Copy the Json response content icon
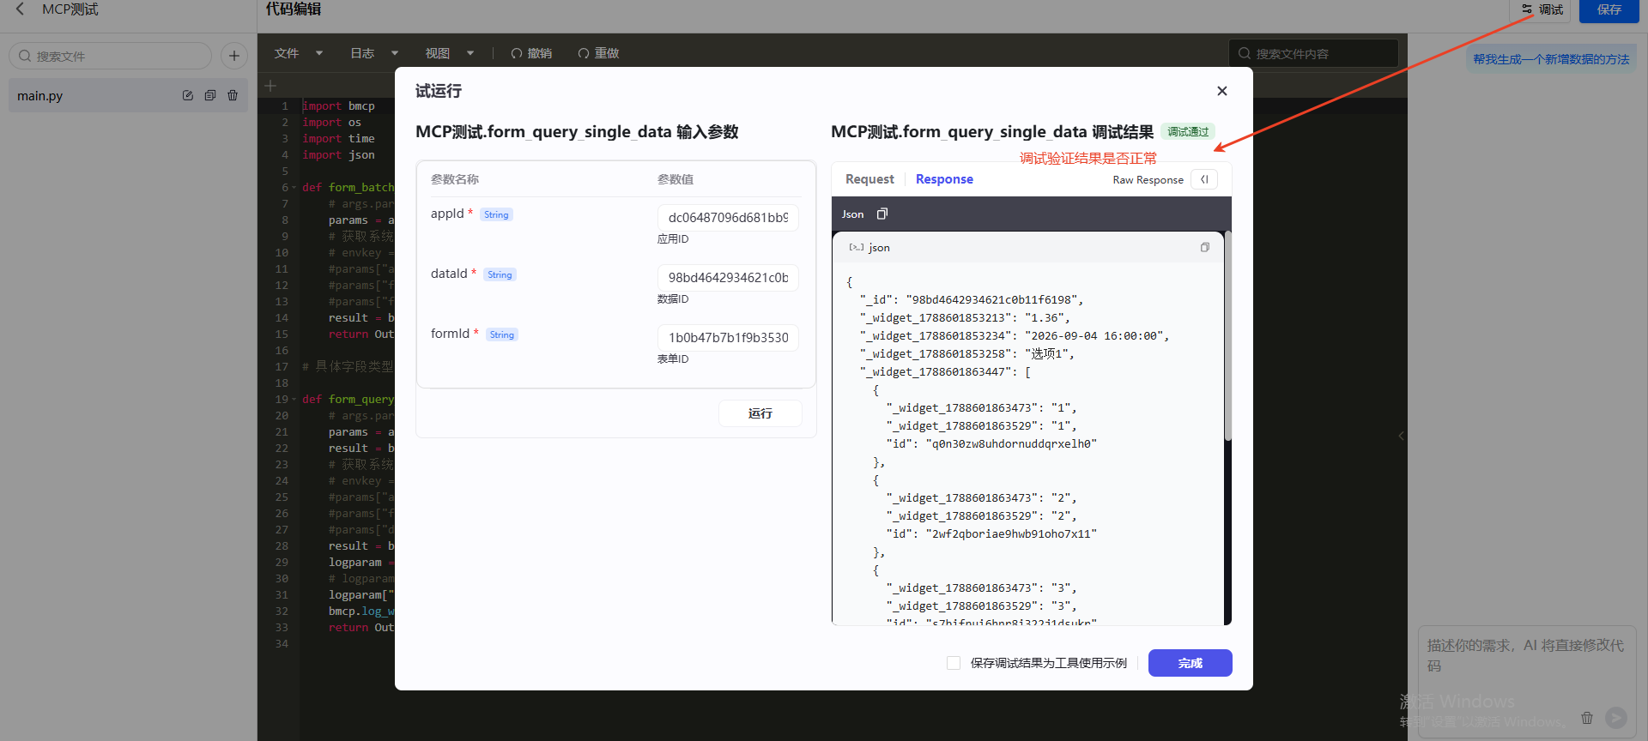The width and height of the screenshot is (1648, 741). (882, 214)
